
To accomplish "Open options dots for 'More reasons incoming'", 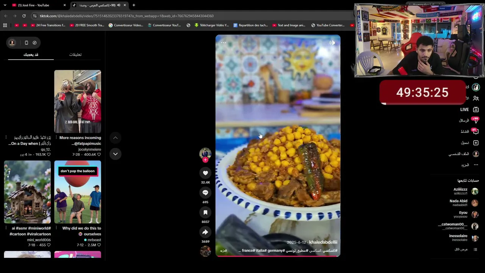I will 56,138.
